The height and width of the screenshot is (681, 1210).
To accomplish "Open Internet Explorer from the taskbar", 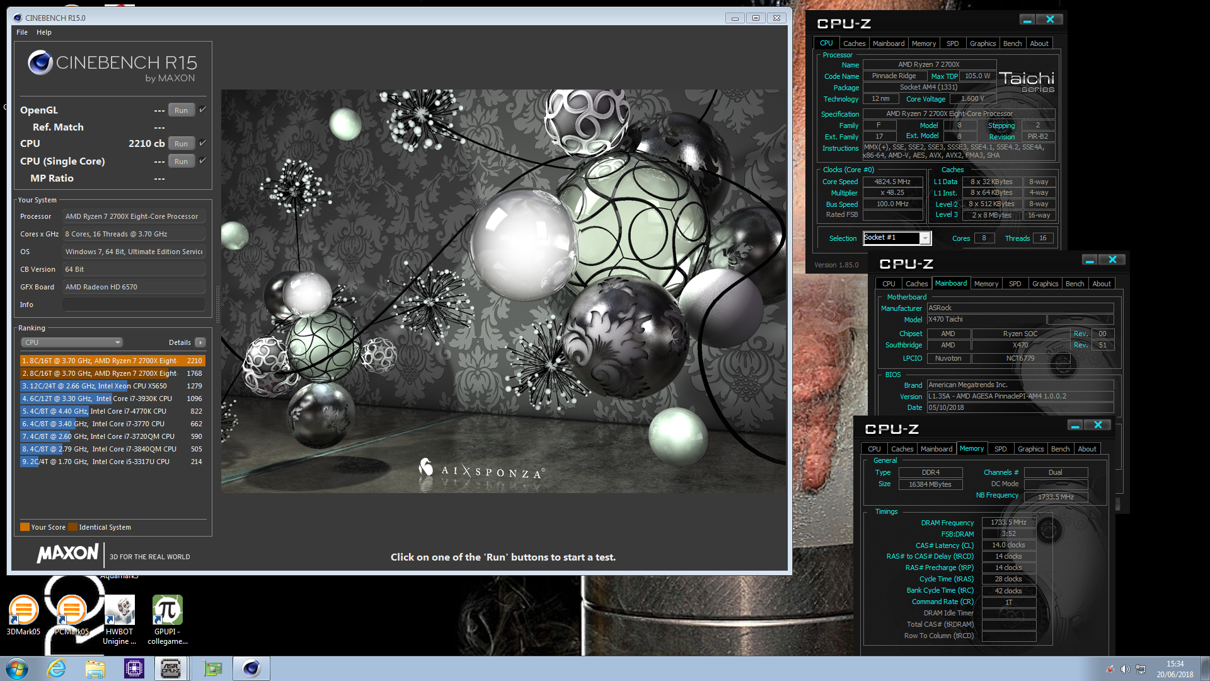I will point(57,668).
